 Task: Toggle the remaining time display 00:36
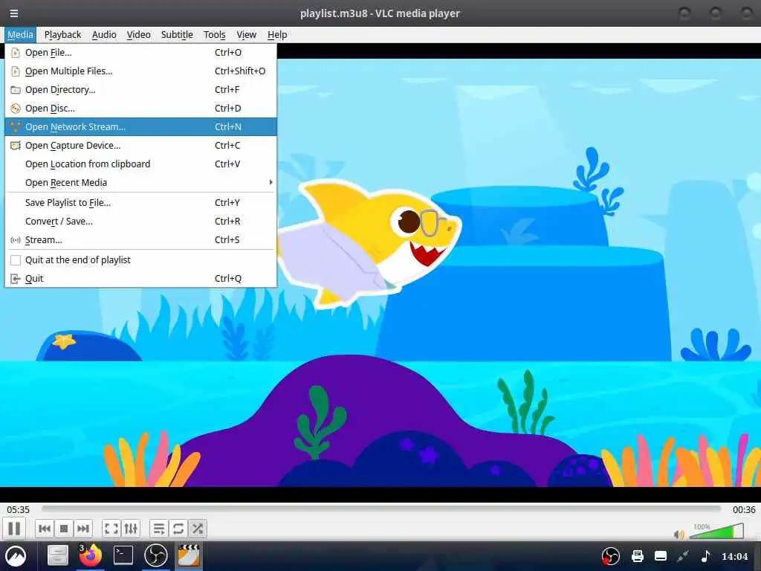(743, 509)
